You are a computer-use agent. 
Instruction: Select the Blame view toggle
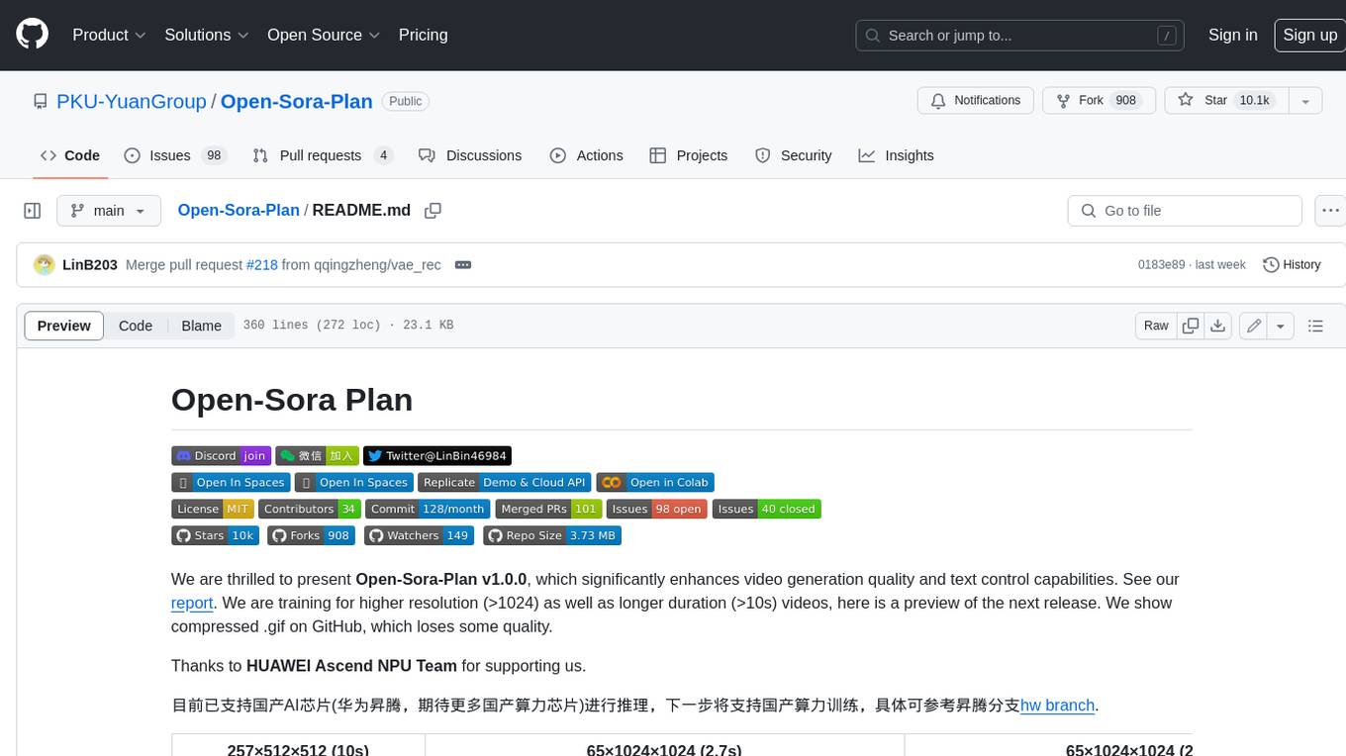201,326
